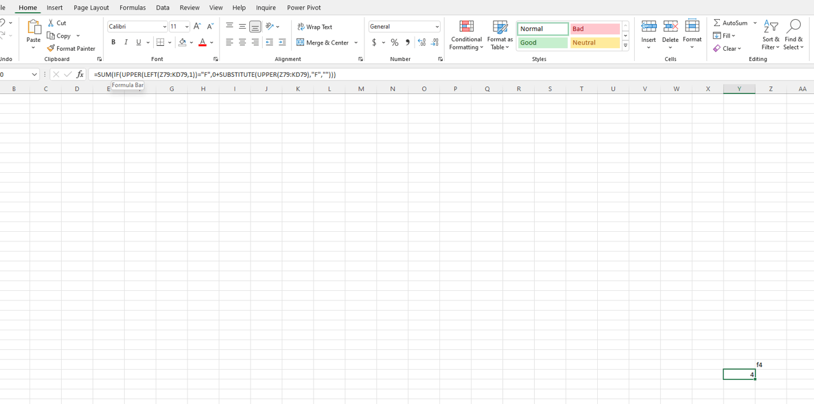
Task: Toggle underline formatting
Action: click(139, 43)
